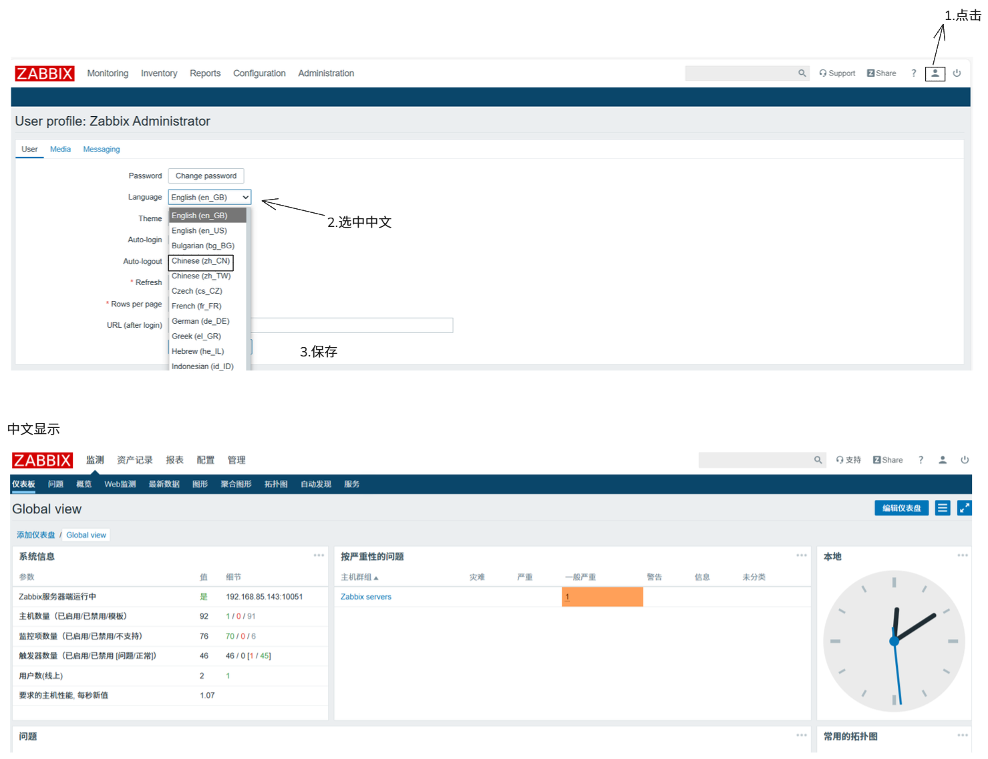Select the 最新数据 submenu tab

point(164,484)
